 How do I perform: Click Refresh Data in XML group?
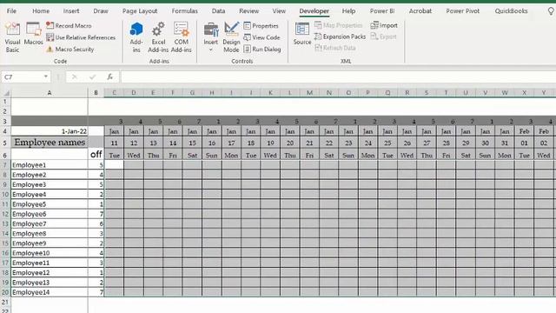pos(335,48)
